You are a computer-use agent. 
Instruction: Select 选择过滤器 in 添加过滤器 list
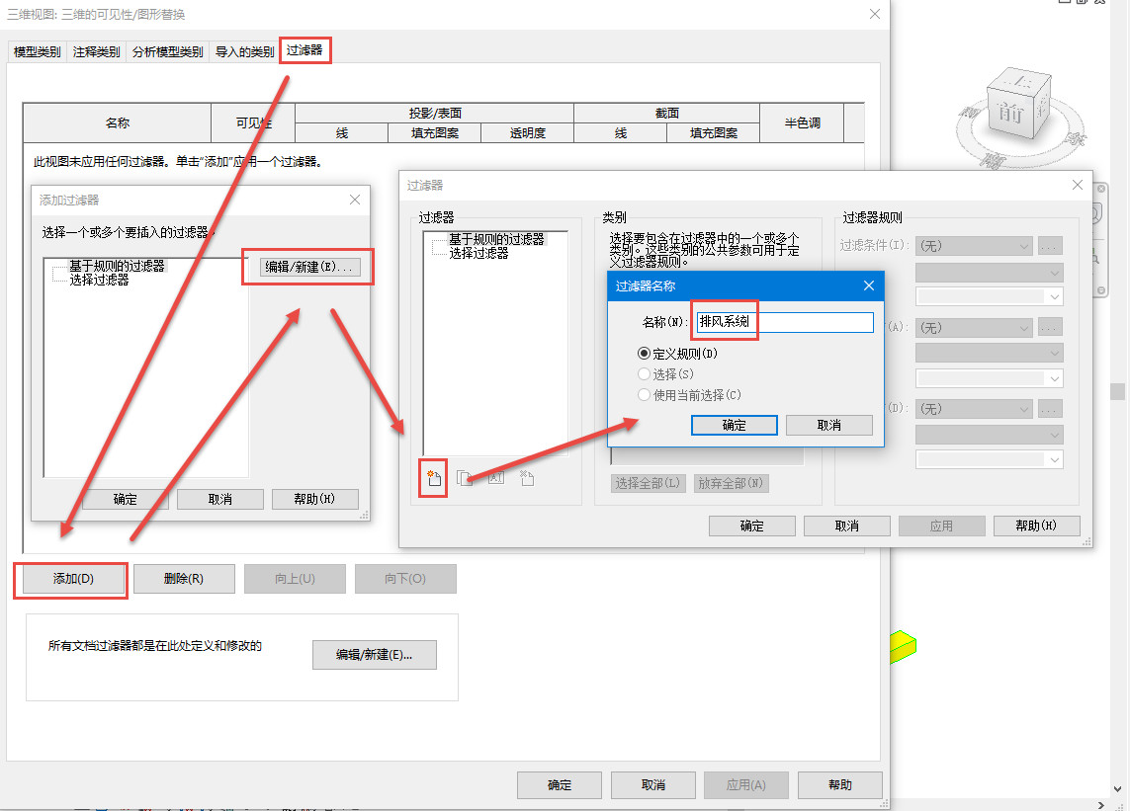click(99, 280)
